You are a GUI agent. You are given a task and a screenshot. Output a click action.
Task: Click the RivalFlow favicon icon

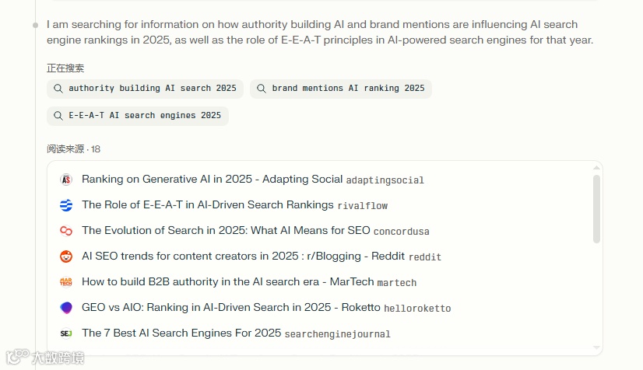(x=66, y=205)
